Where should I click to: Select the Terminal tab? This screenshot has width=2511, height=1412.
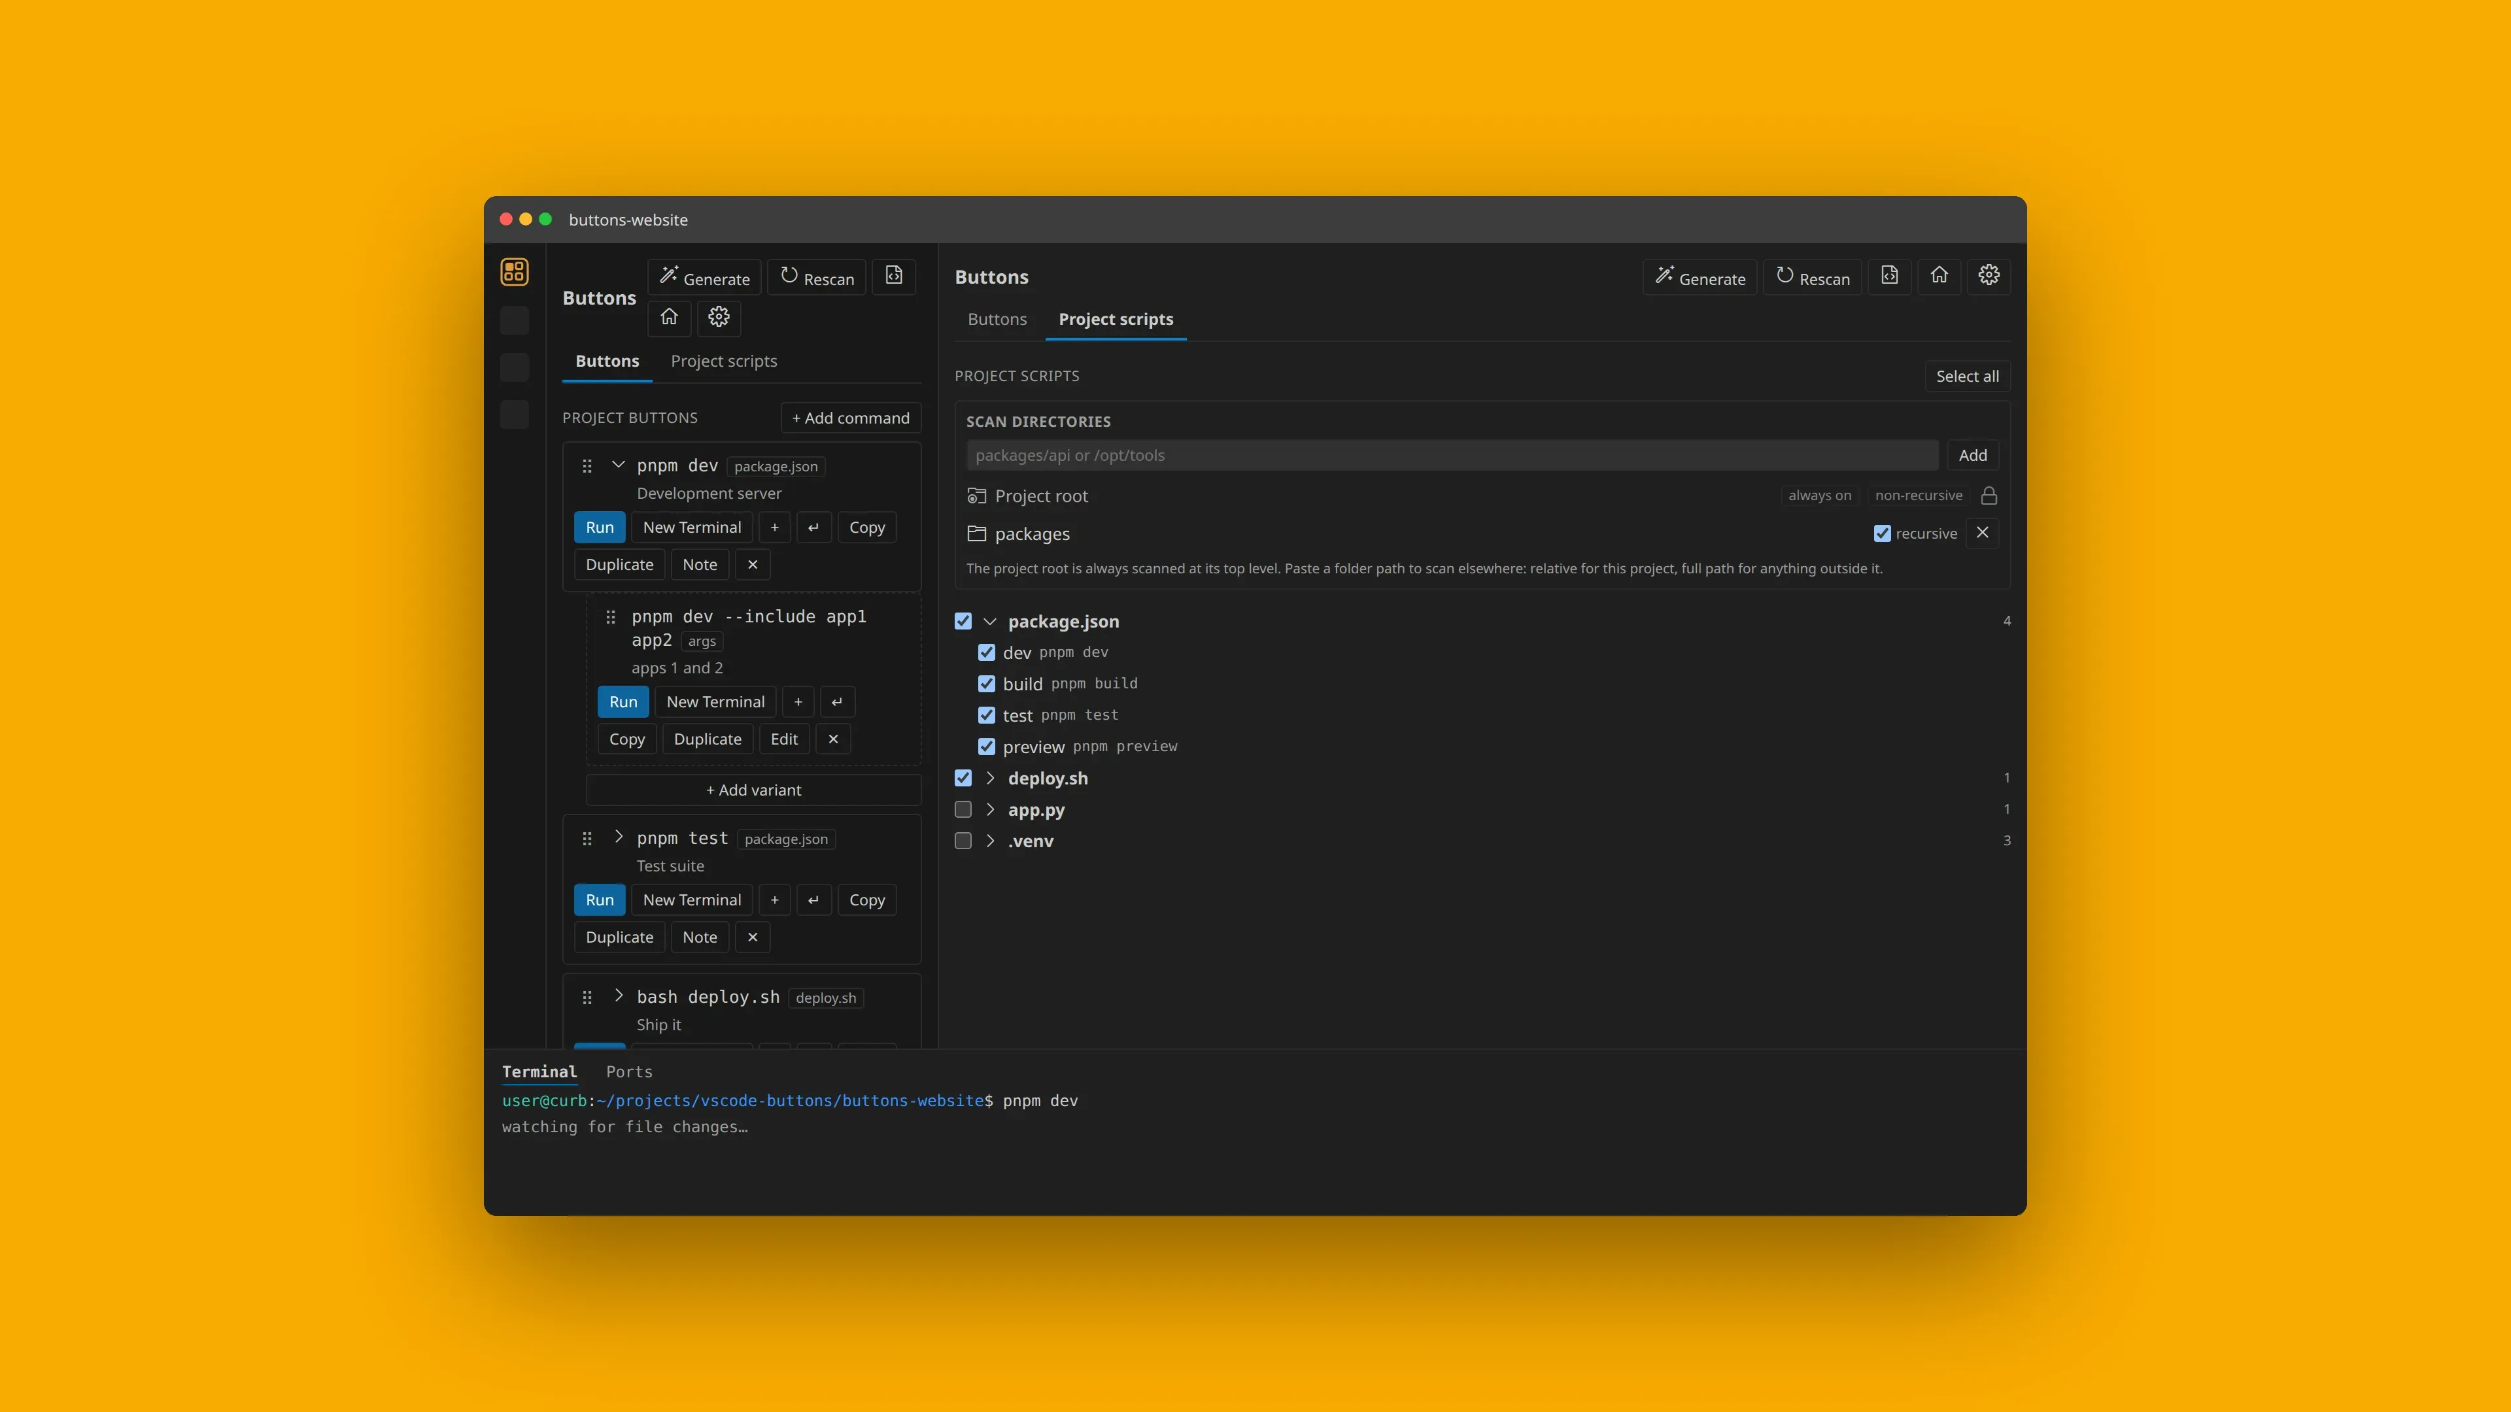point(539,1072)
